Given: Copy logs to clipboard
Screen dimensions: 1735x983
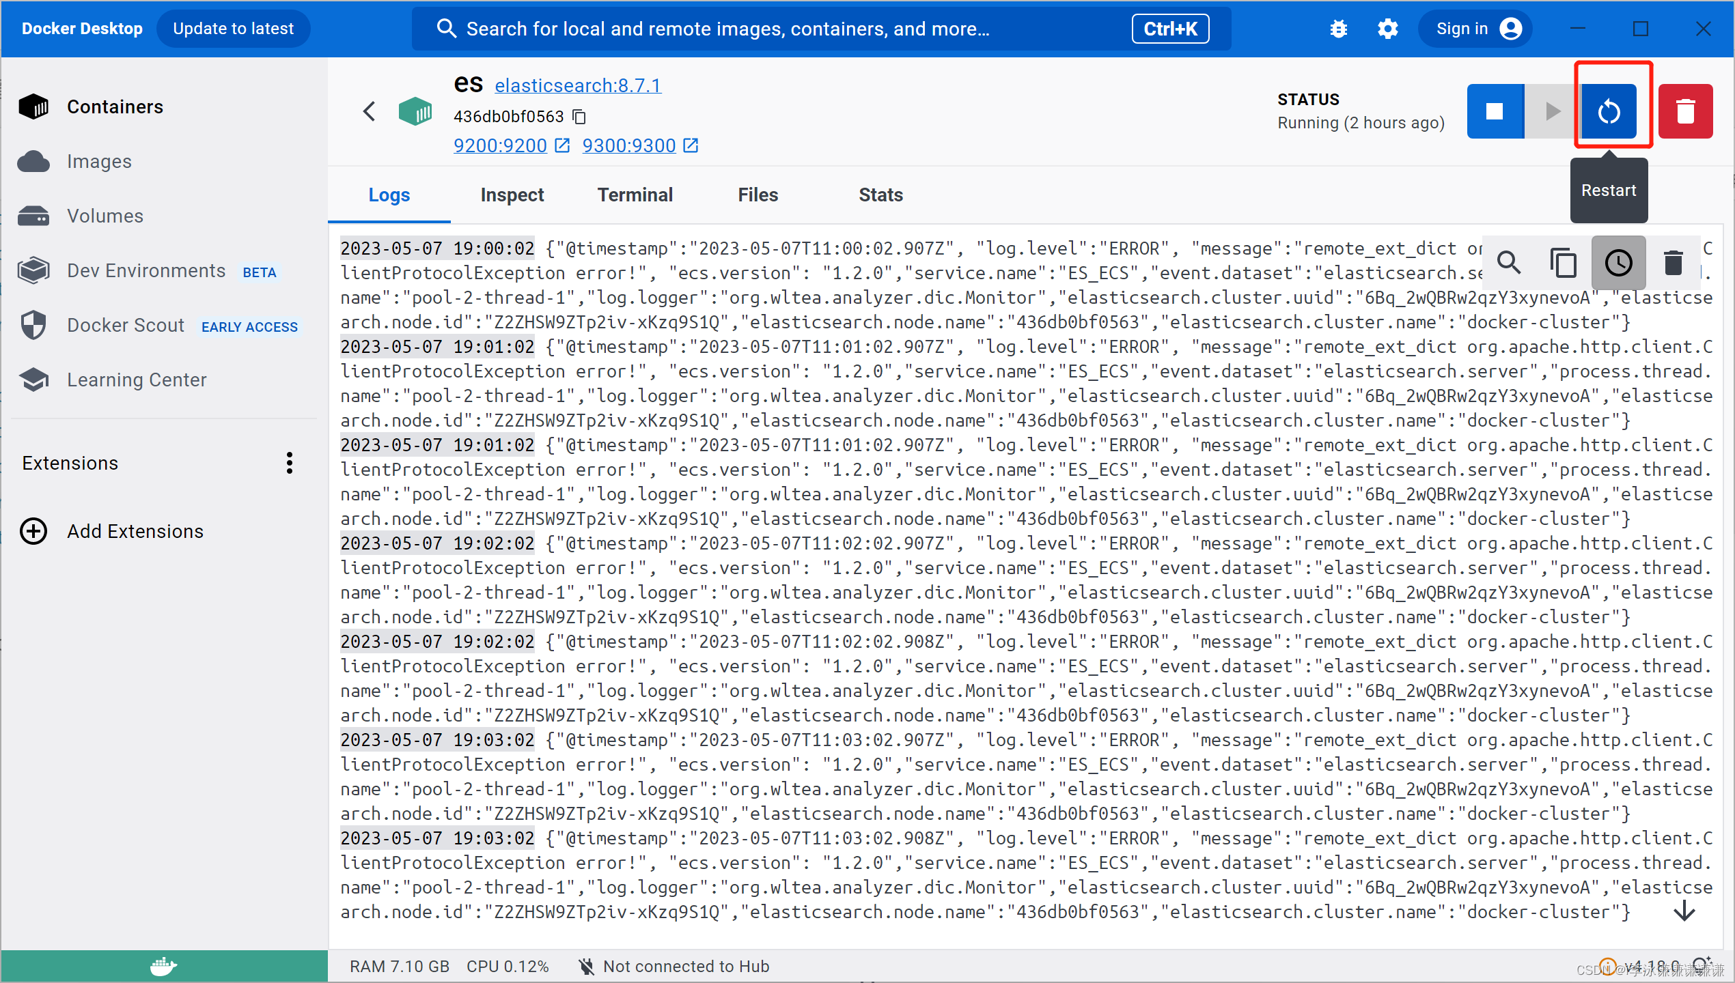Looking at the screenshot, I should [x=1564, y=263].
